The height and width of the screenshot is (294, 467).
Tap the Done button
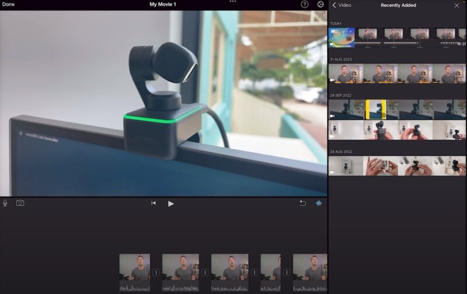[8, 5]
